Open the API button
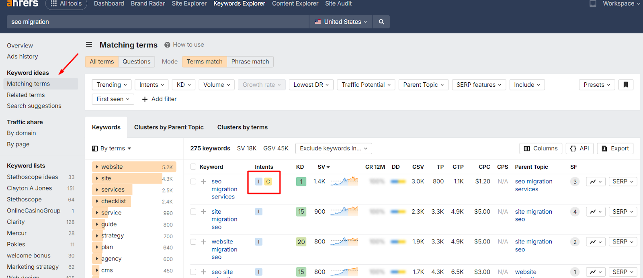The image size is (643, 278). [x=580, y=149]
